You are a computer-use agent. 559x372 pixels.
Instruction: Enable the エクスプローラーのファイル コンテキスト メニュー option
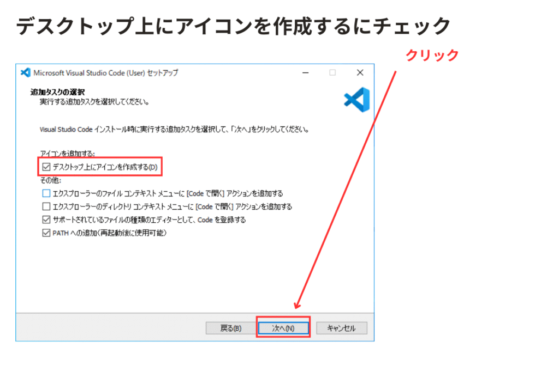point(46,193)
